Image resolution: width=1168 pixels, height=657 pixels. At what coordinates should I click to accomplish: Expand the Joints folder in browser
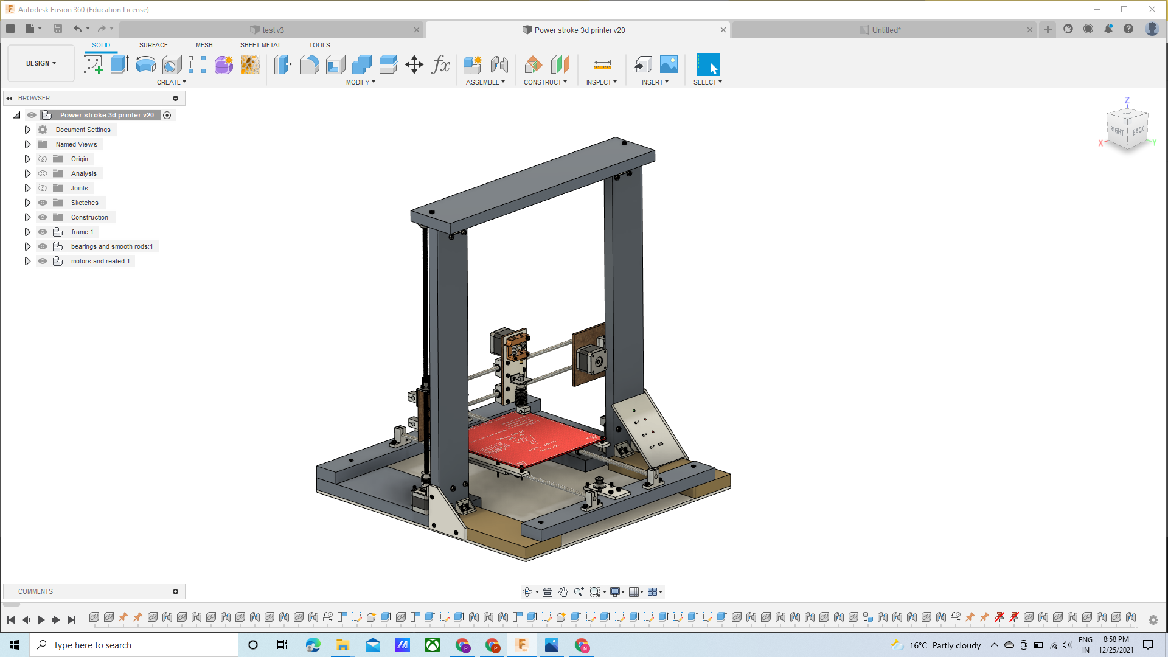point(27,188)
